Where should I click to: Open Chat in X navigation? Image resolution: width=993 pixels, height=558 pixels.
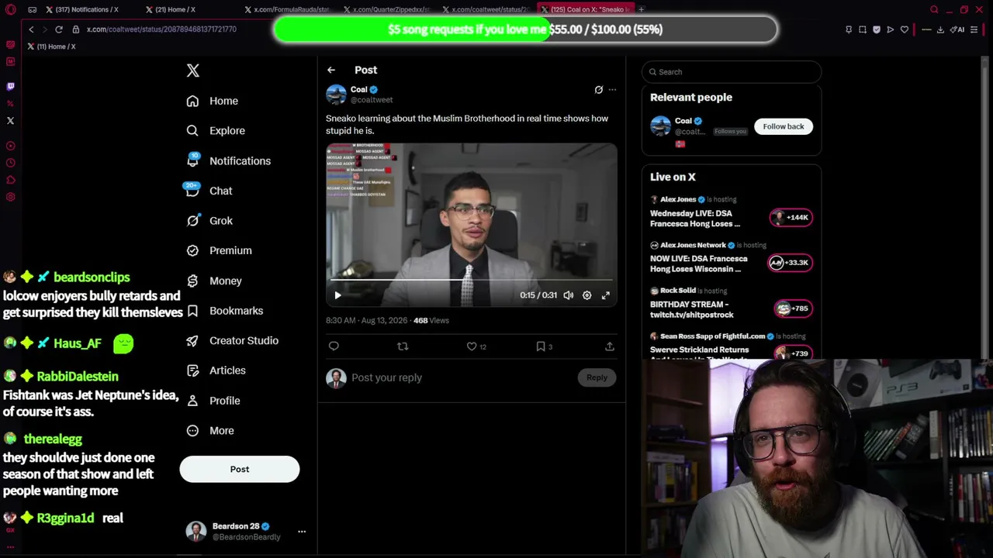click(209, 191)
